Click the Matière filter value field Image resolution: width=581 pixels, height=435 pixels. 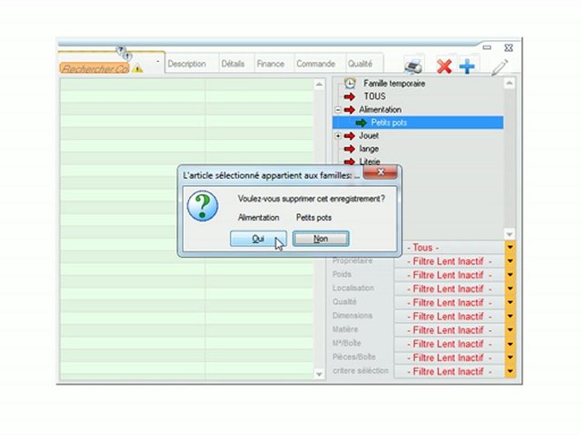(450, 330)
